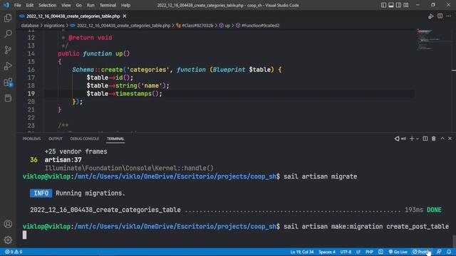Click Spaces: 4 indentation status

pos(327,252)
